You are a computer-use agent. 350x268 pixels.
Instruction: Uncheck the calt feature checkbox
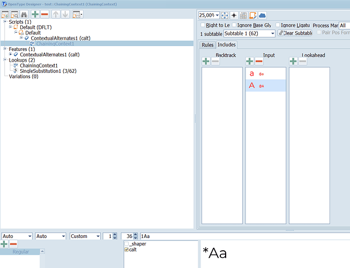pos(126,249)
